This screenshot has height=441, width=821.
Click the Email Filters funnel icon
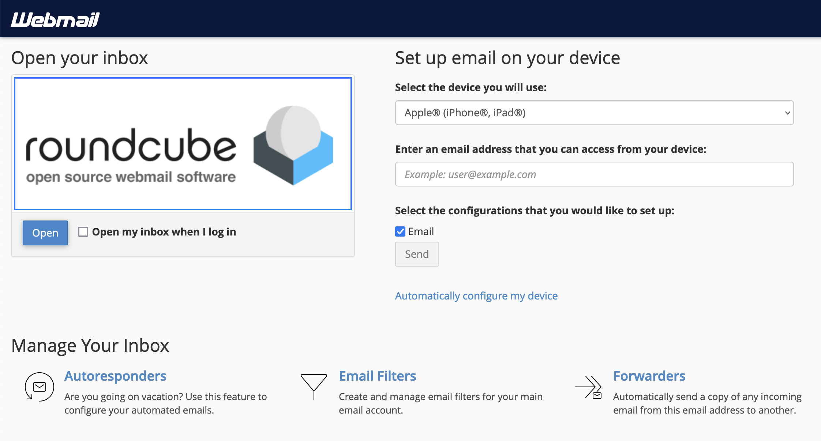[x=314, y=387]
